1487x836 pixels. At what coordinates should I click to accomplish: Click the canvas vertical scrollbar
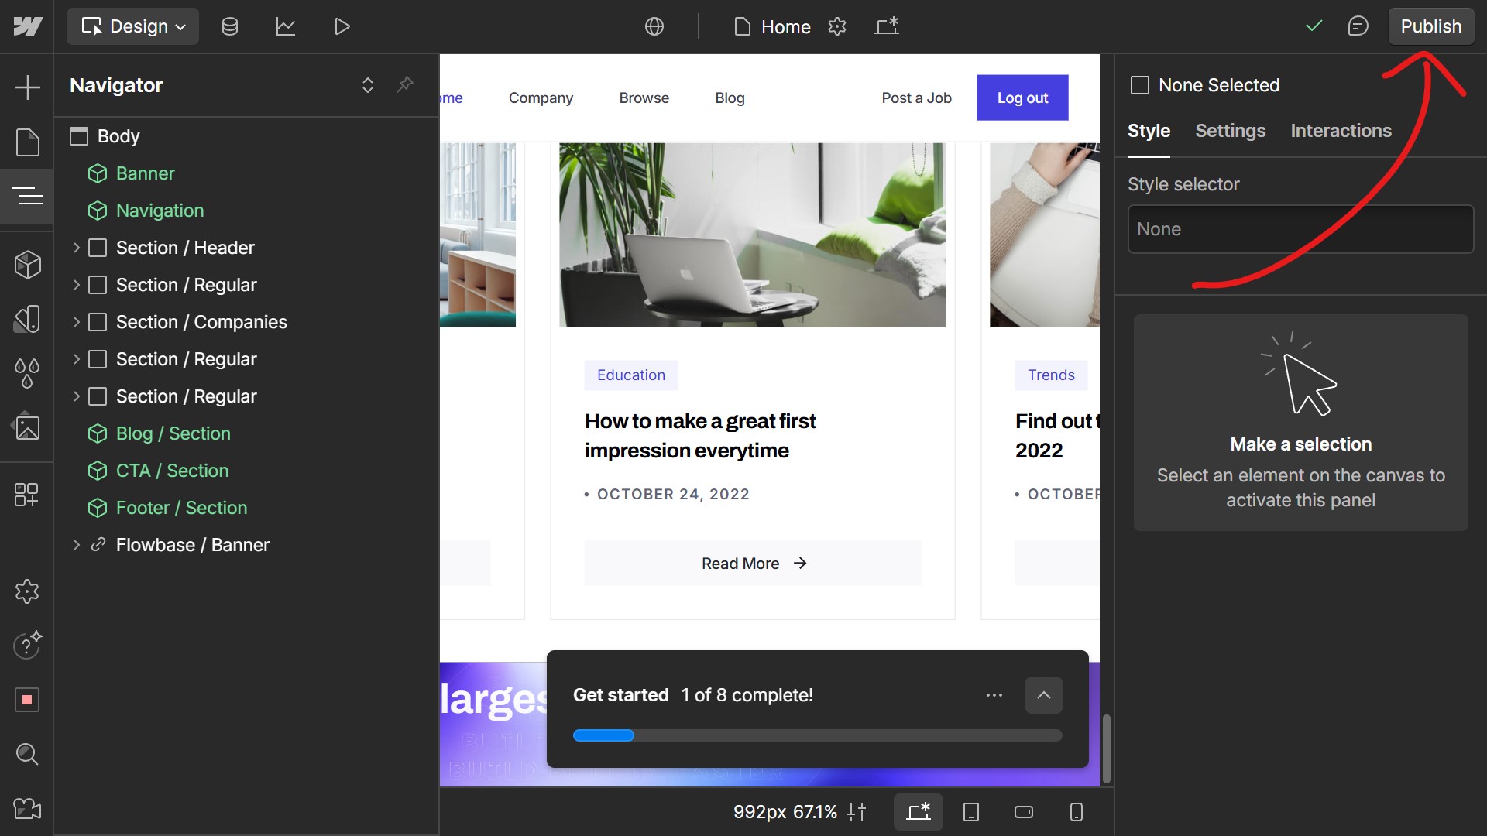(1107, 748)
